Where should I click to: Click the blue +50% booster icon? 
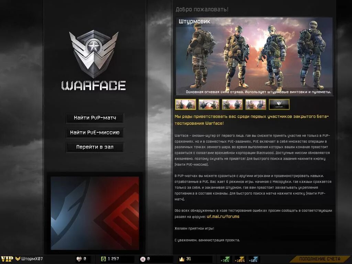253,259
